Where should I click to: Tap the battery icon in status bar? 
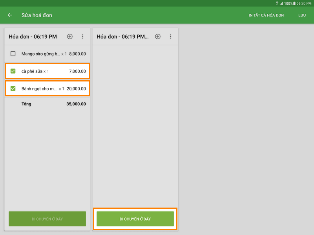(x=294, y=3)
